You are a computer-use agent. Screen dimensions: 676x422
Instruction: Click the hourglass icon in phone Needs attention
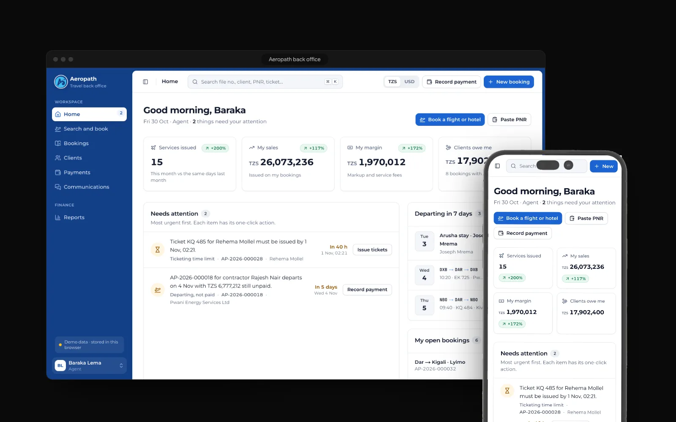coord(507,391)
